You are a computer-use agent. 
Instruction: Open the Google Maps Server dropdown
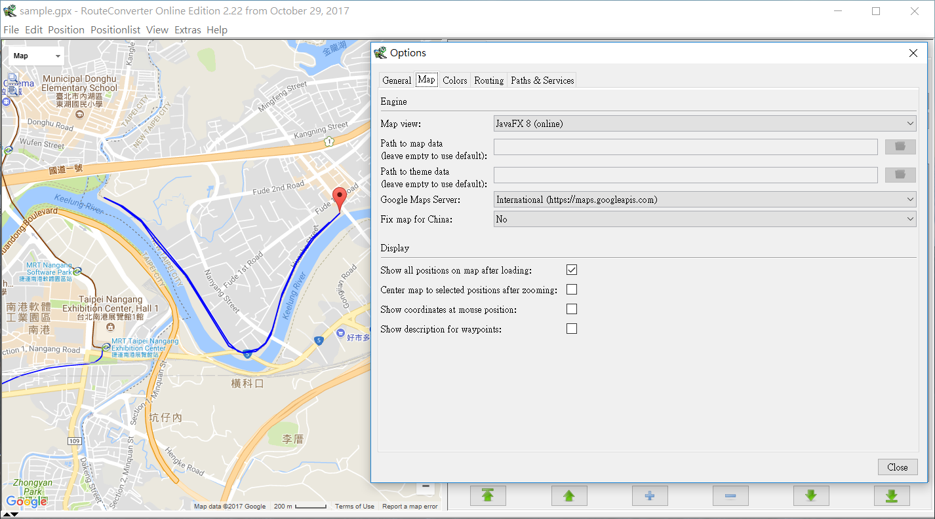point(704,200)
